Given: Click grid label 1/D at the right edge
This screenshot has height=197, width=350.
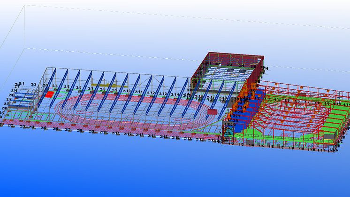Looking at the screenshot, I should 342,137.
